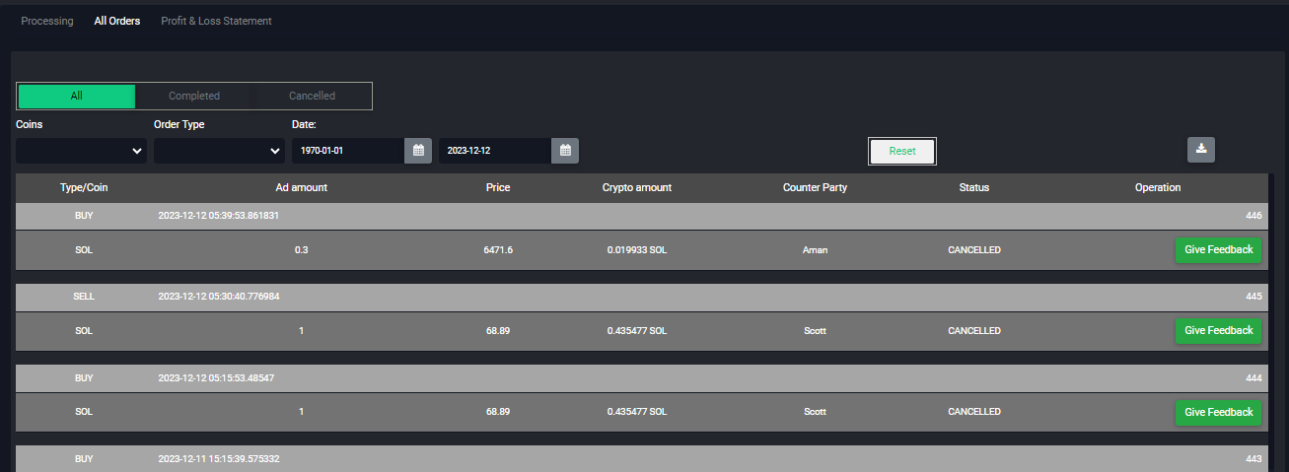This screenshot has width=1289, height=472.
Task: Switch to Profit & Loss Statement tab
Action: pos(216,21)
